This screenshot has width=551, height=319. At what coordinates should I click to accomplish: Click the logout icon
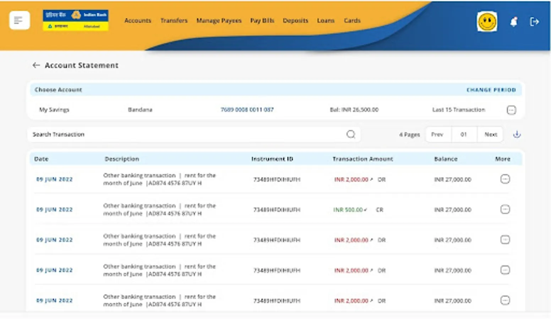click(x=535, y=21)
